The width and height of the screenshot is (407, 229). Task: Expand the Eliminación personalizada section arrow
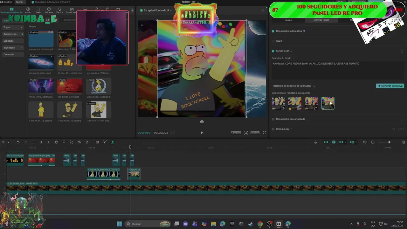pos(307,119)
